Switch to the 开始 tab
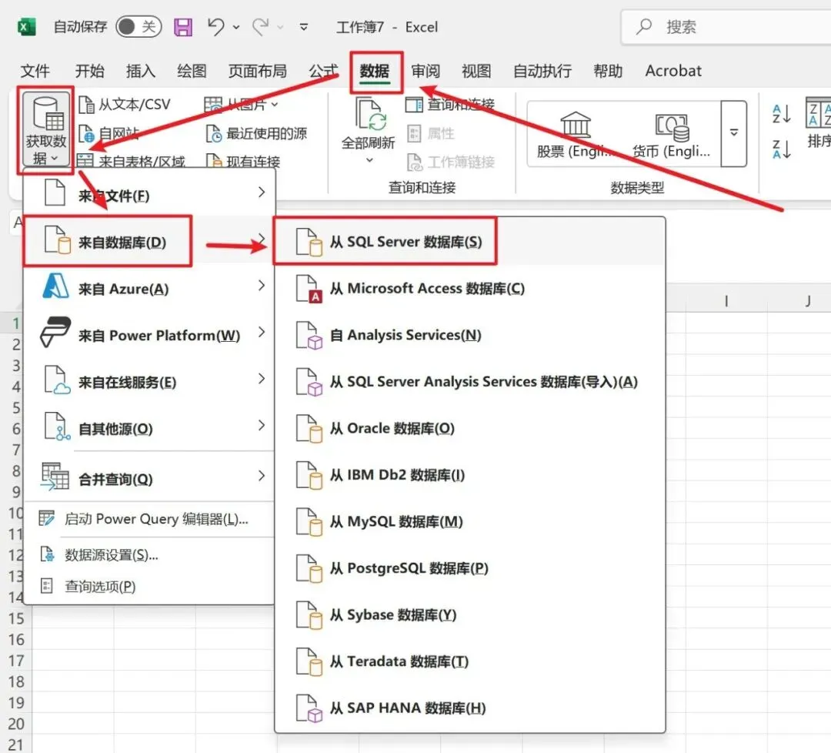This screenshot has height=753, width=831. 89,71
